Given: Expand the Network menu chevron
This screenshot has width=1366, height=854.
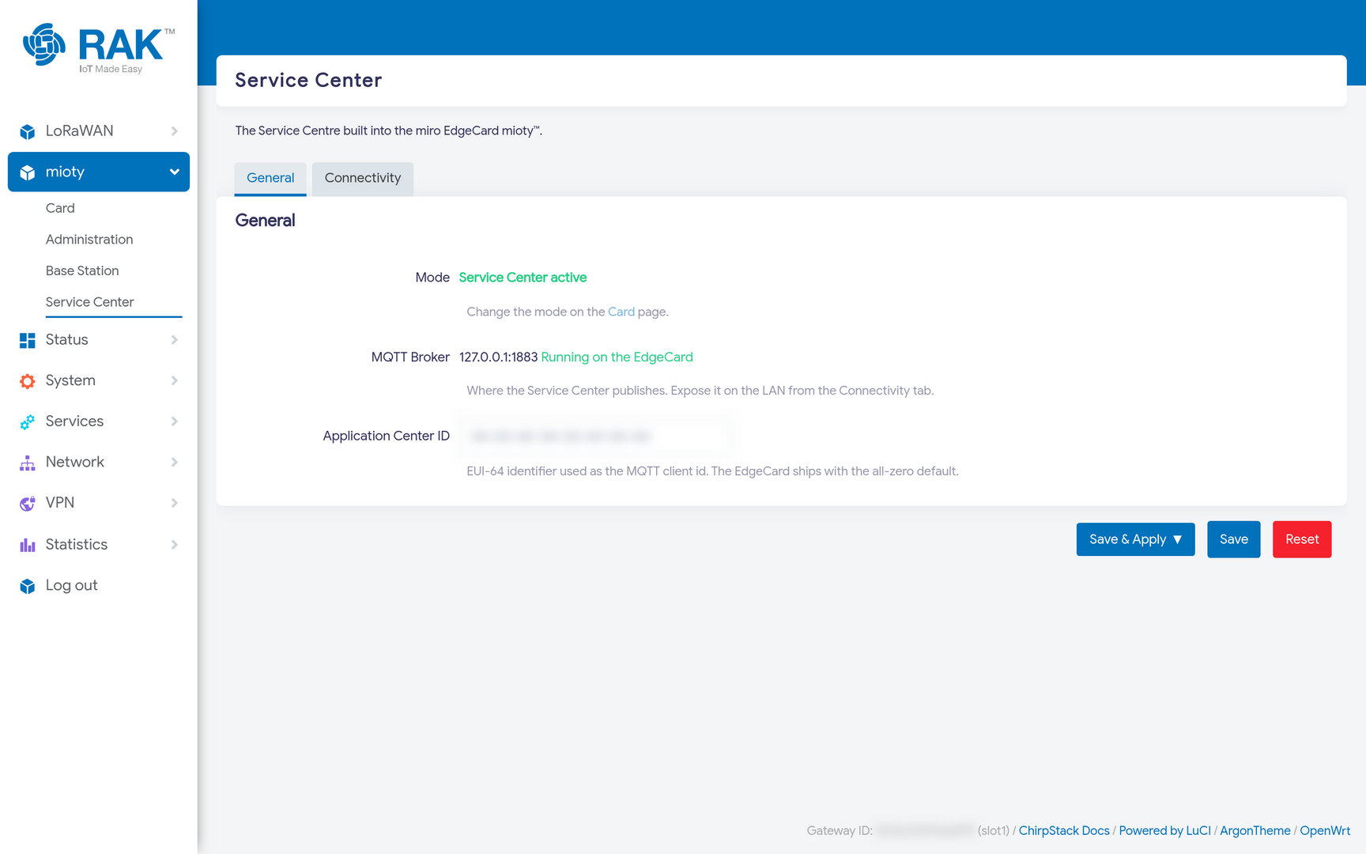Looking at the screenshot, I should 174,463.
